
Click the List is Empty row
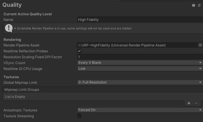[103, 96]
